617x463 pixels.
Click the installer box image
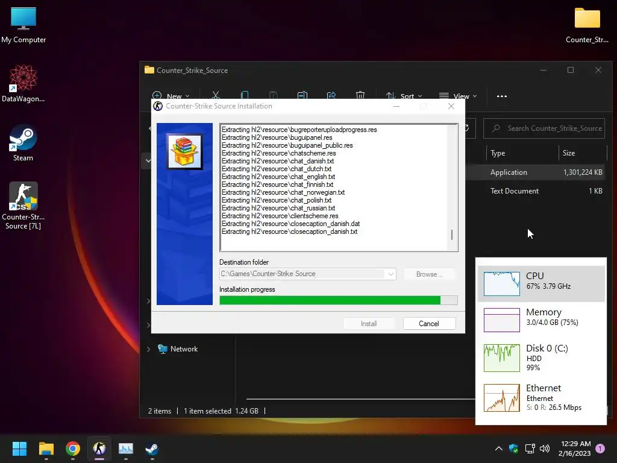click(184, 151)
